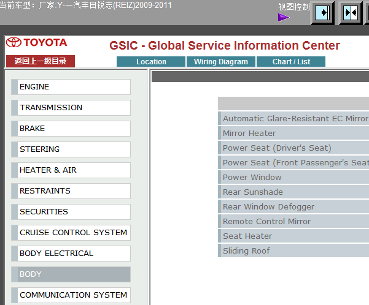
Task: Open Power Seat (Driver's Seat) entry
Action: click(x=293, y=148)
